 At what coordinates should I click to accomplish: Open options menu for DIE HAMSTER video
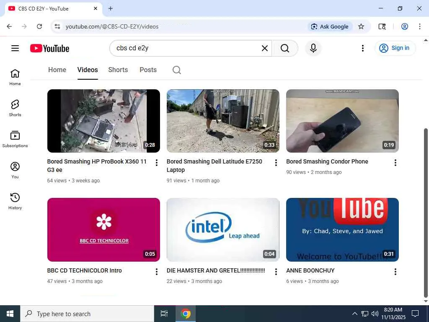point(276,272)
